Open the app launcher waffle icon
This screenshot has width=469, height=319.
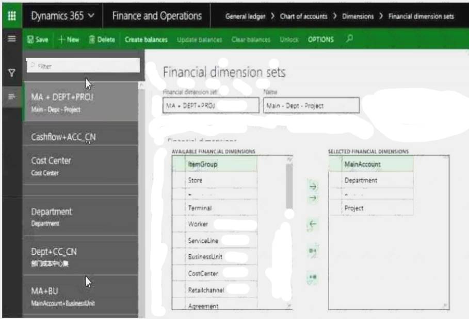[x=11, y=16]
